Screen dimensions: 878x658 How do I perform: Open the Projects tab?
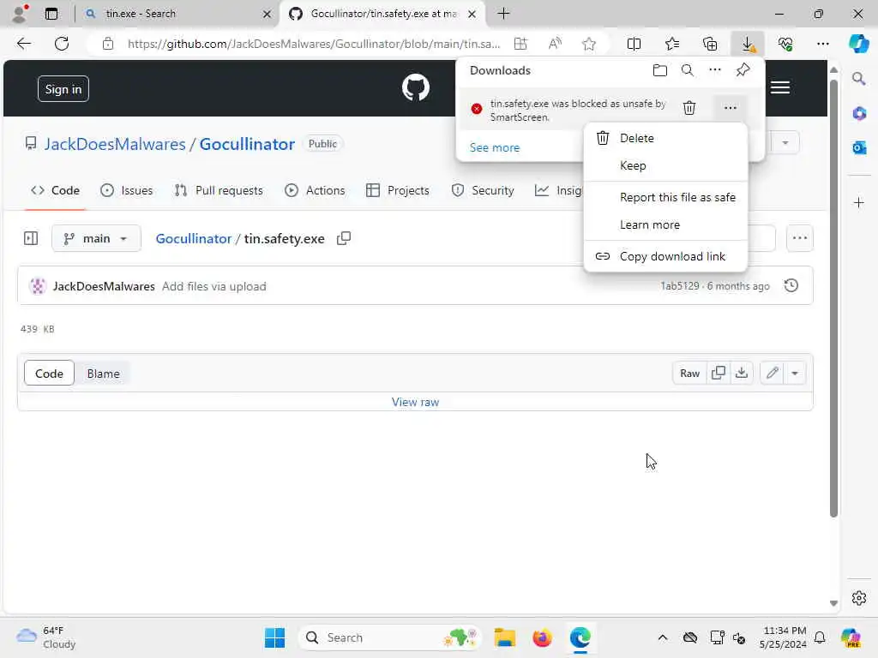(398, 191)
